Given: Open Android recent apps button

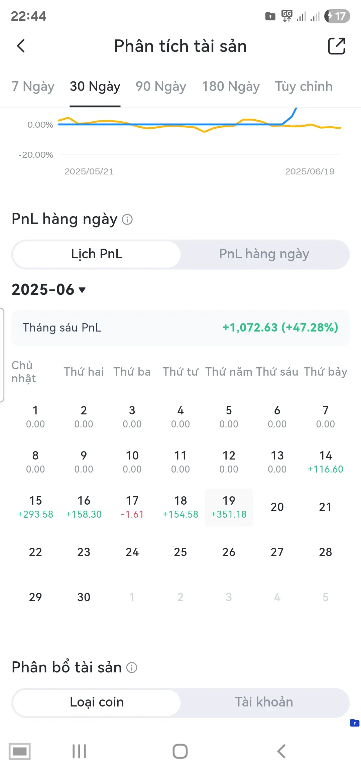Looking at the screenshot, I should 79,751.
